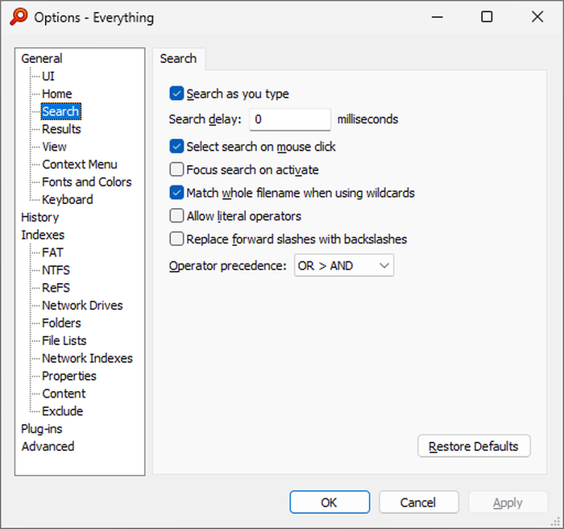Open Exclude options page

point(63,411)
